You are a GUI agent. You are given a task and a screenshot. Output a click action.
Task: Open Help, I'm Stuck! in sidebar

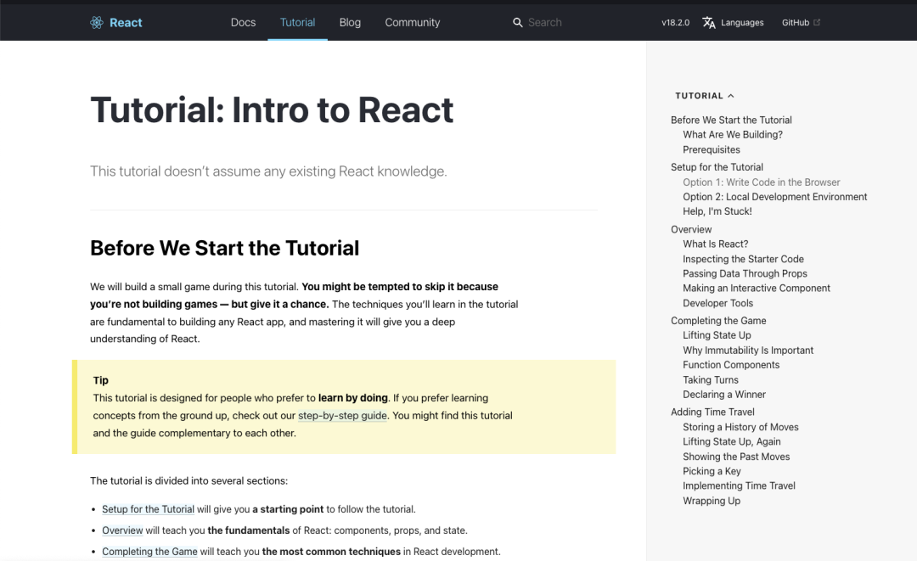click(x=717, y=211)
